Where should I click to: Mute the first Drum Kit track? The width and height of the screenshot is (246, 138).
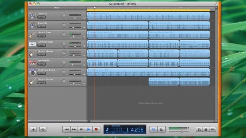pos(40,17)
